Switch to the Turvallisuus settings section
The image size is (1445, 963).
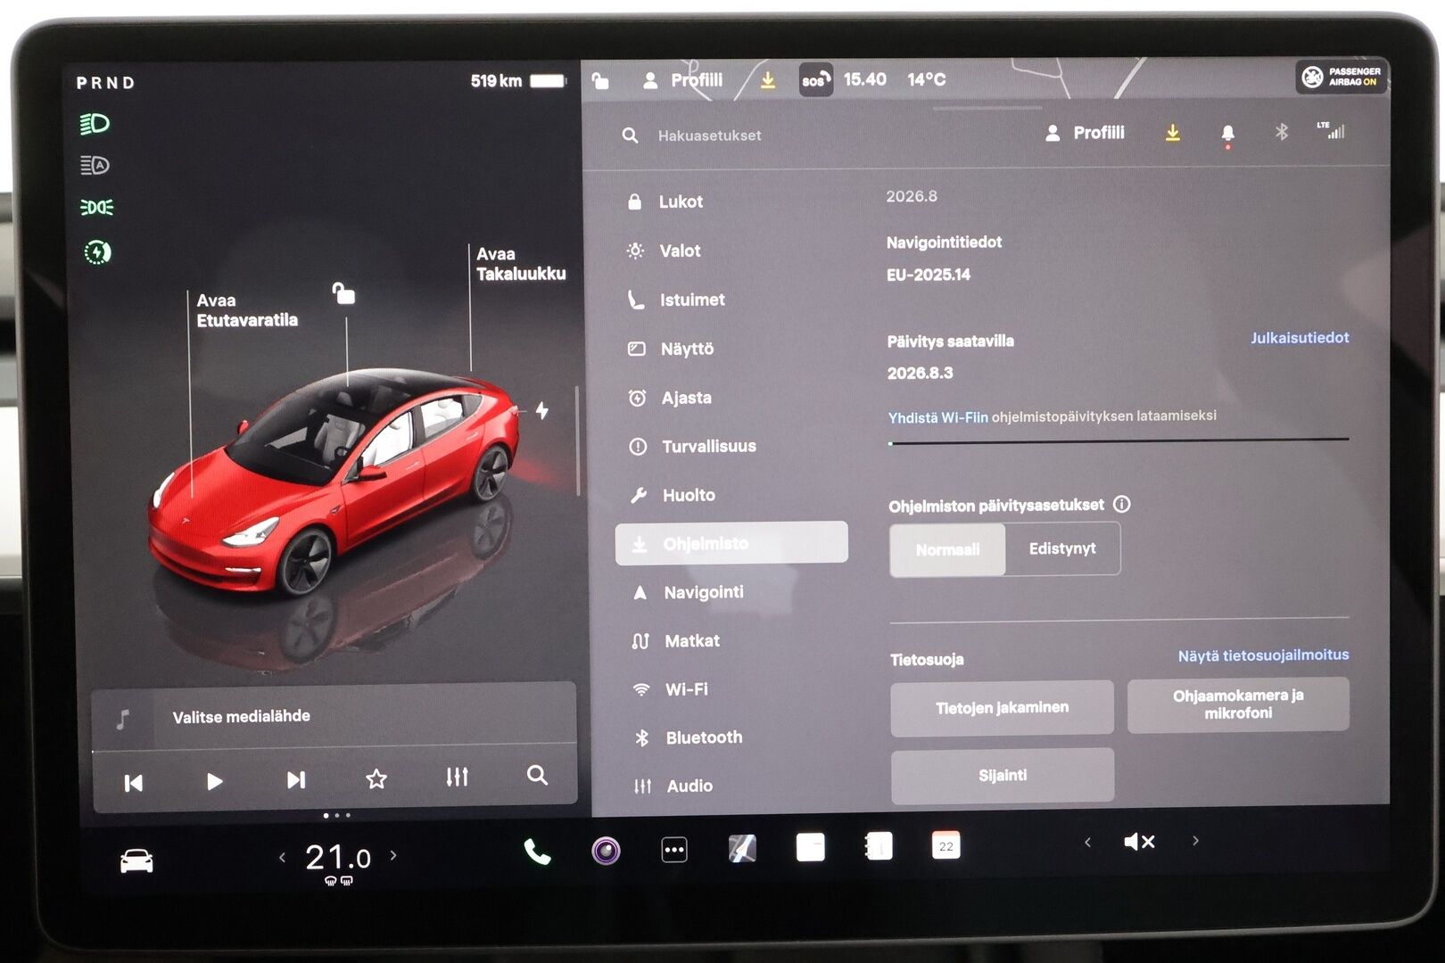pyautogui.click(x=709, y=446)
